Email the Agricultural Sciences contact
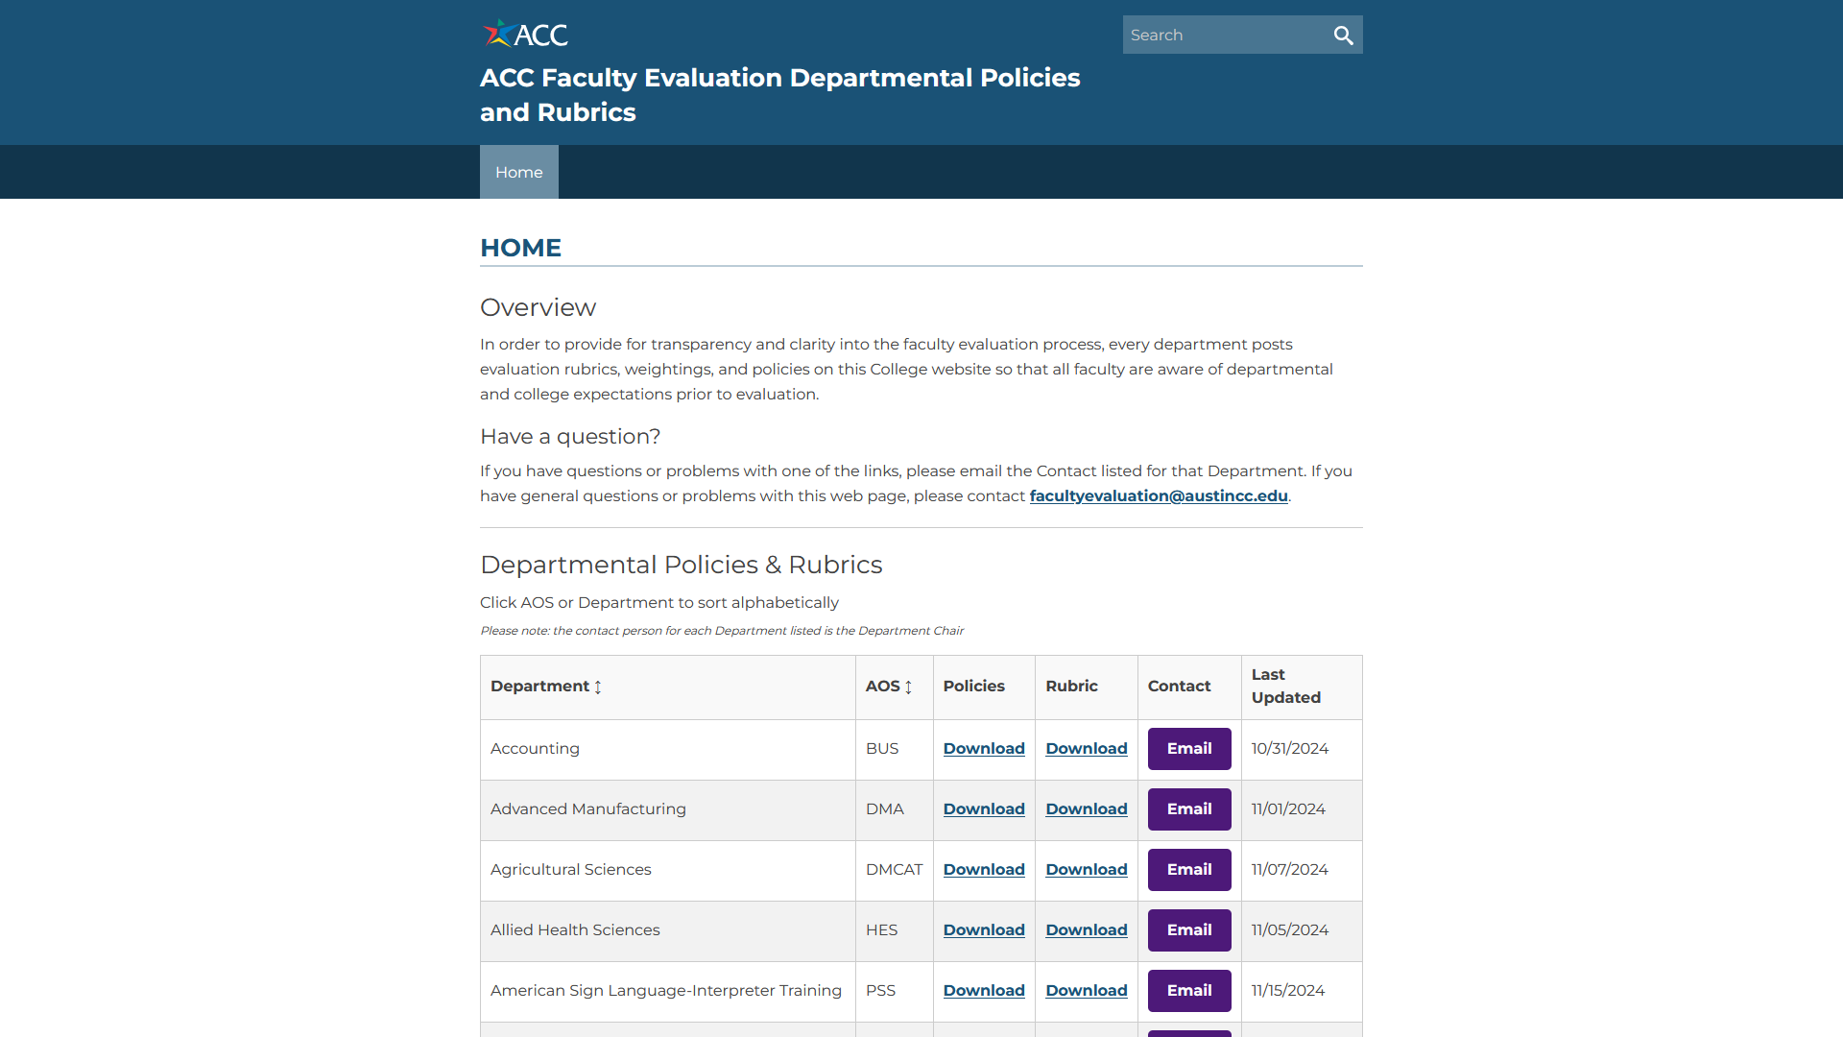 point(1189,870)
